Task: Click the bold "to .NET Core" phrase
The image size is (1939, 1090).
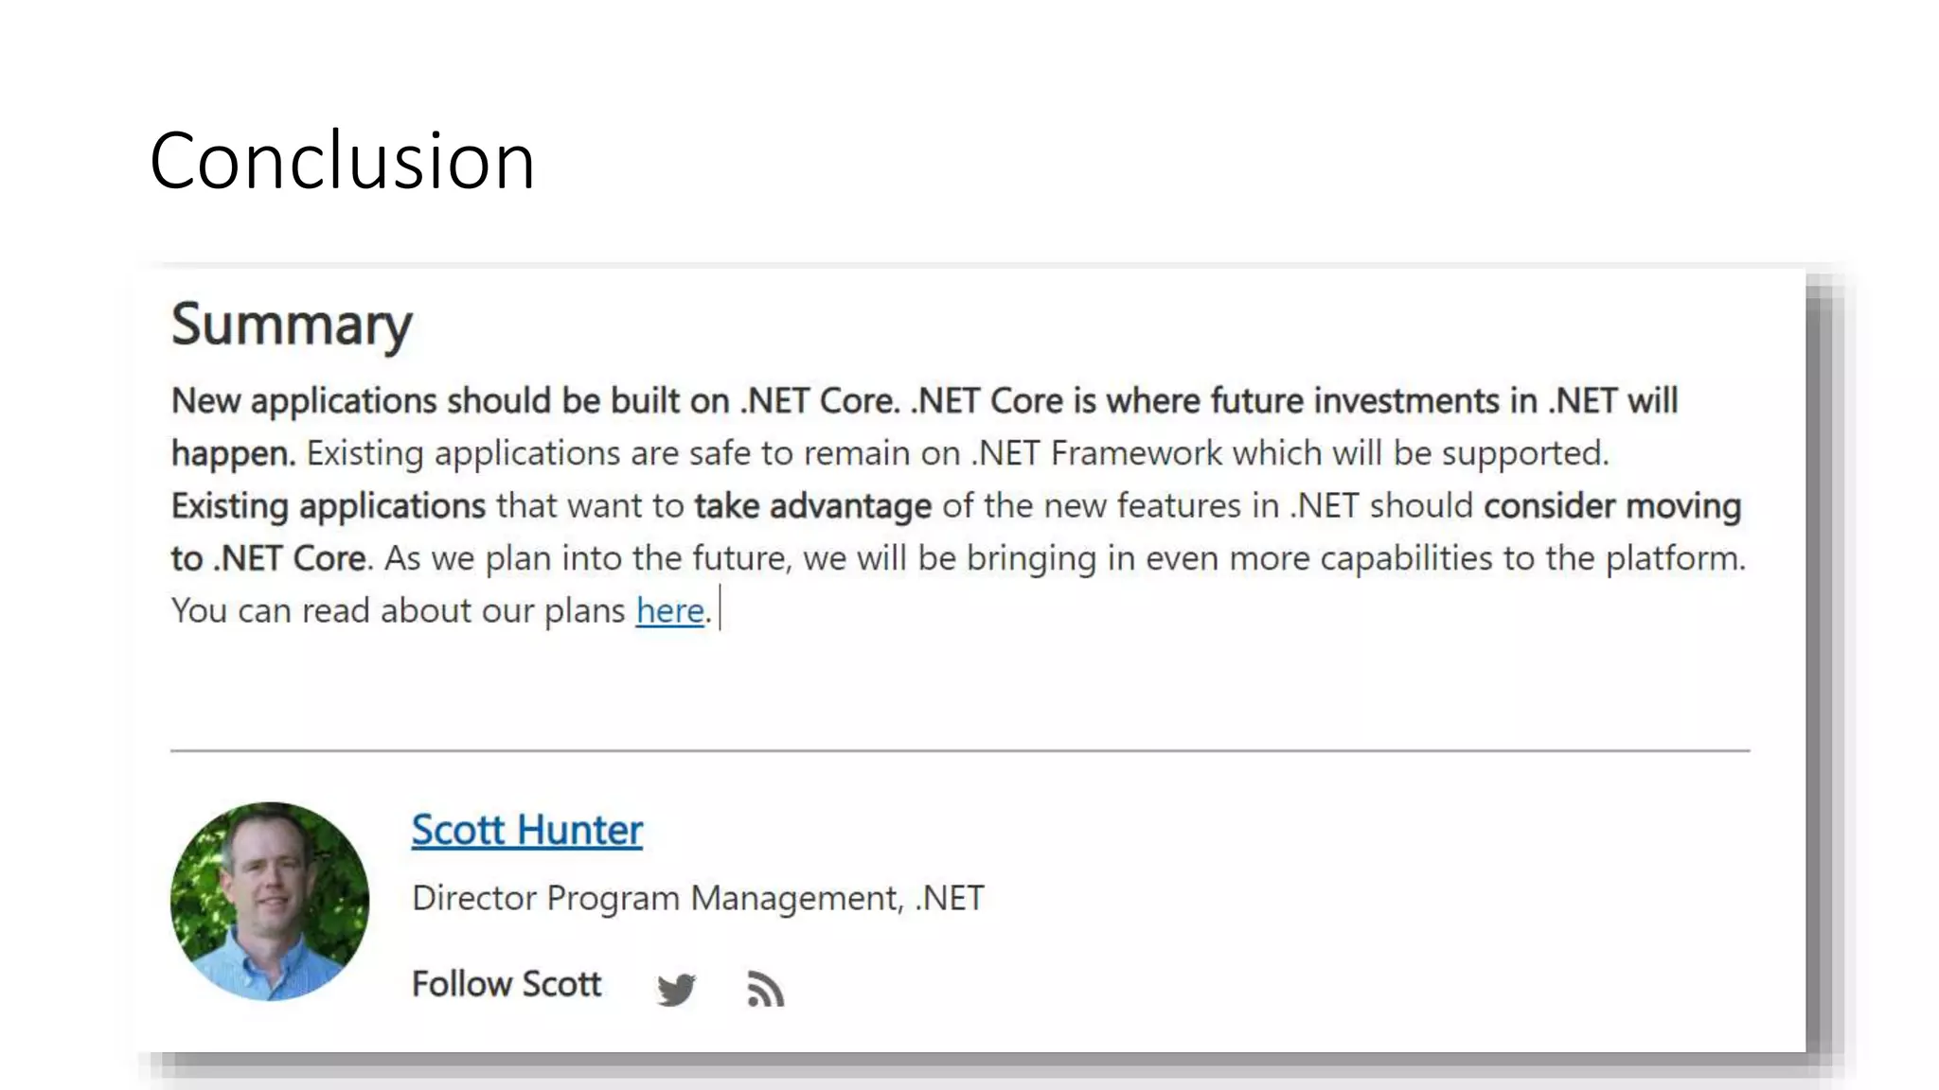Action: [x=269, y=559]
